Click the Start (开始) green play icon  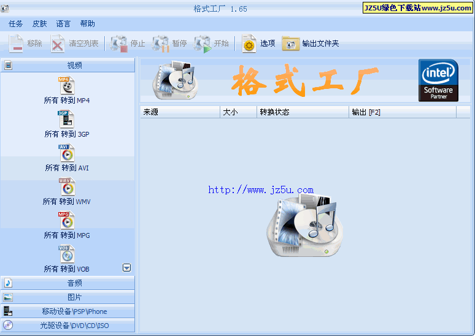203,44
